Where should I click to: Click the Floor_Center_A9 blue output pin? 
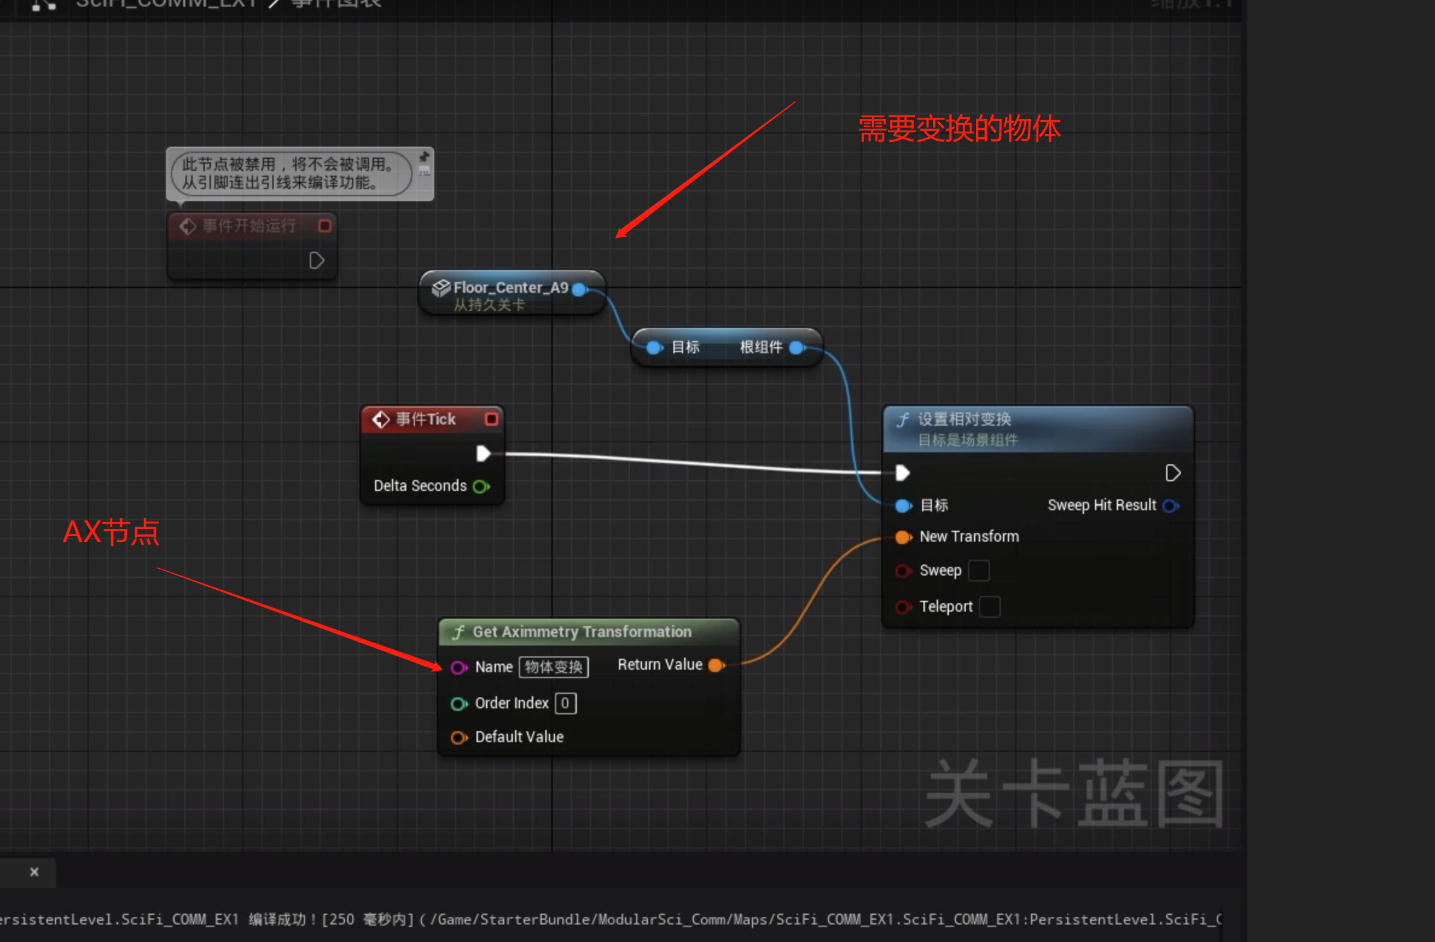coord(579,289)
